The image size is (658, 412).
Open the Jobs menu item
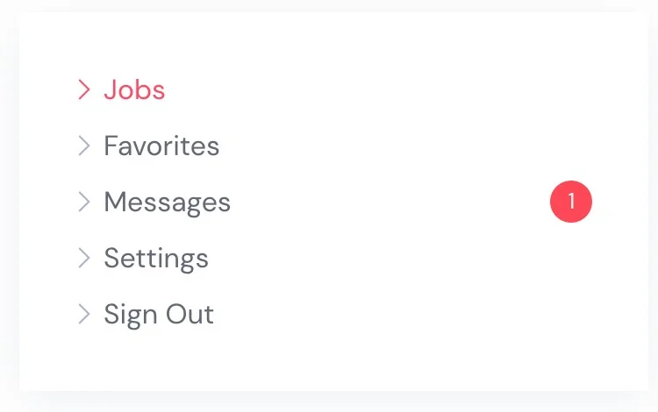(x=134, y=89)
